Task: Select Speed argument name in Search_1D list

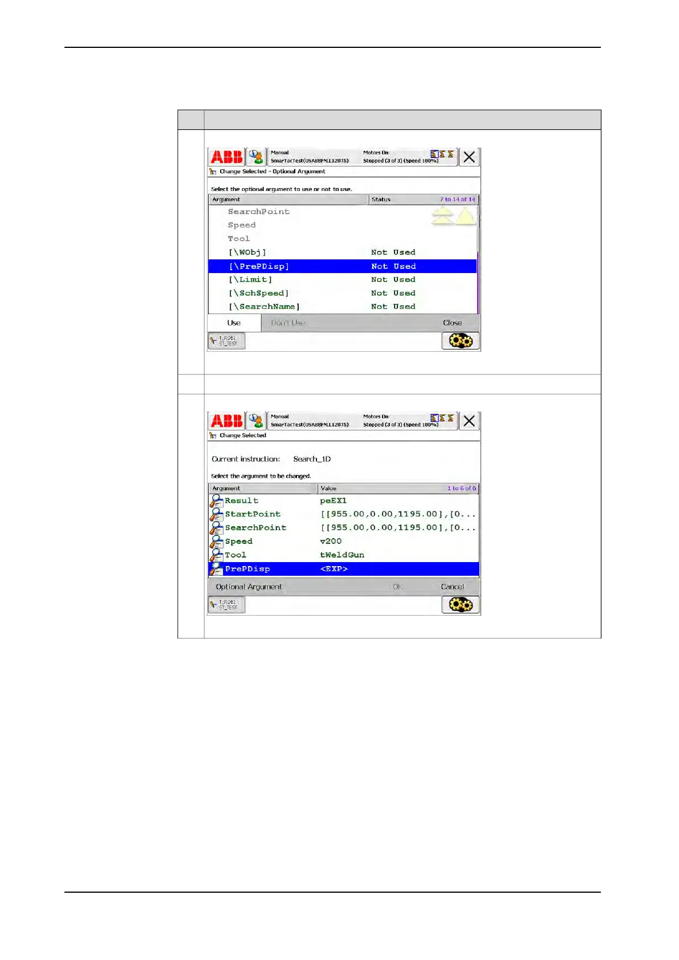Action: coord(238,542)
